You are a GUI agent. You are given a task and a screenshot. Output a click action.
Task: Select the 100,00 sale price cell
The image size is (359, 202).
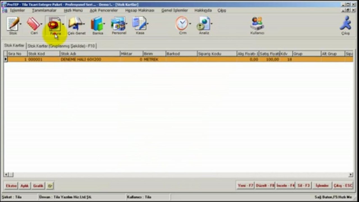tap(269, 59)
